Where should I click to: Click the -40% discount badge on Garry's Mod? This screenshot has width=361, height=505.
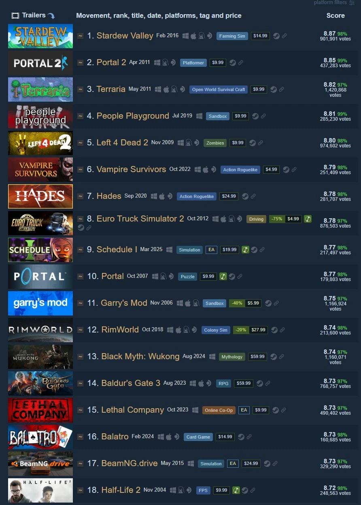coord(237,303)
